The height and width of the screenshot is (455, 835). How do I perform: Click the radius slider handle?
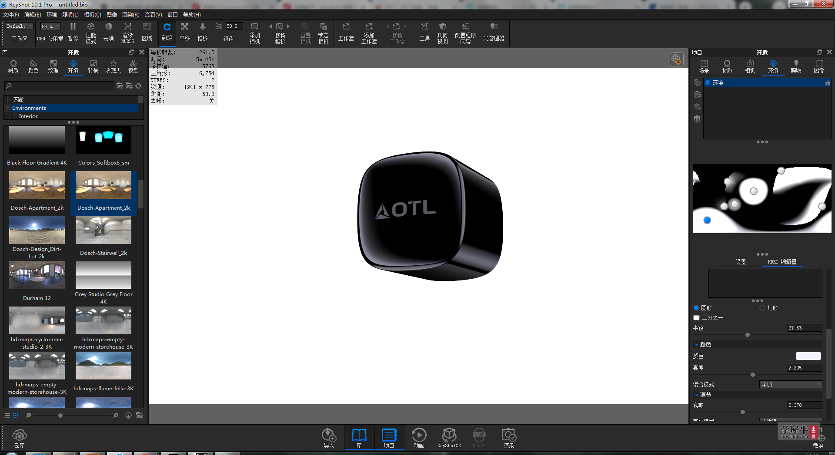748,335
